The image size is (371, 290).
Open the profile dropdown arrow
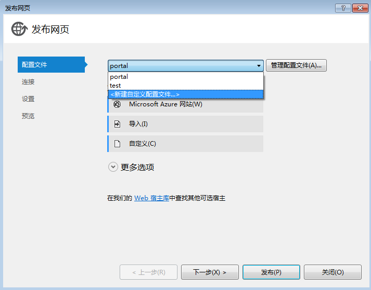(x=259, y=65)
